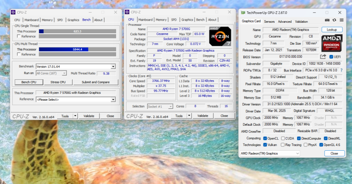Open GPU-Z Advanced tab
This screenshot has width=352, height=184.
285,21
